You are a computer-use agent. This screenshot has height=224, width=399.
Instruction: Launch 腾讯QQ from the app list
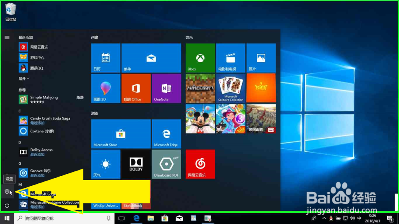(x=51, y=68)
